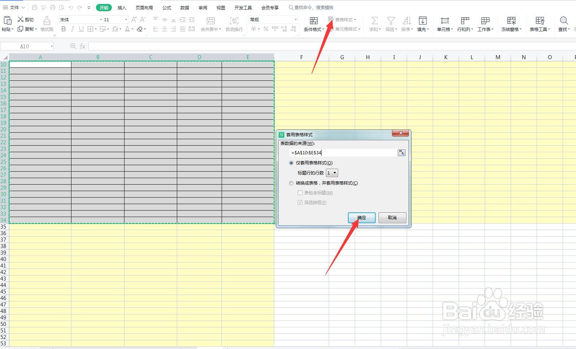This screenshot has width=576, height=349.
Task: Click the Rows and Columns (行和列) icon
Action: [x=465, y=21]
